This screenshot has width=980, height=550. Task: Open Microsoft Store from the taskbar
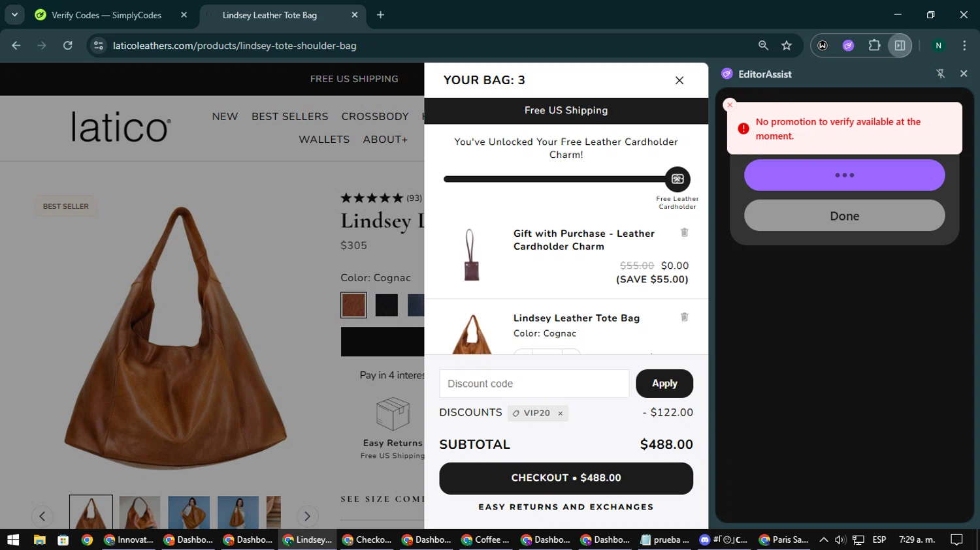coord(63,540)
